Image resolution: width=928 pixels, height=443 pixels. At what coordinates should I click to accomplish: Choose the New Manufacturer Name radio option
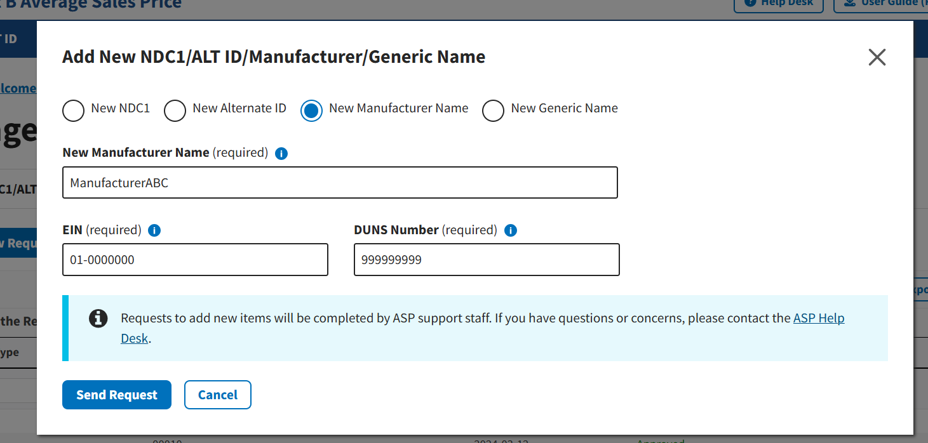311,110
